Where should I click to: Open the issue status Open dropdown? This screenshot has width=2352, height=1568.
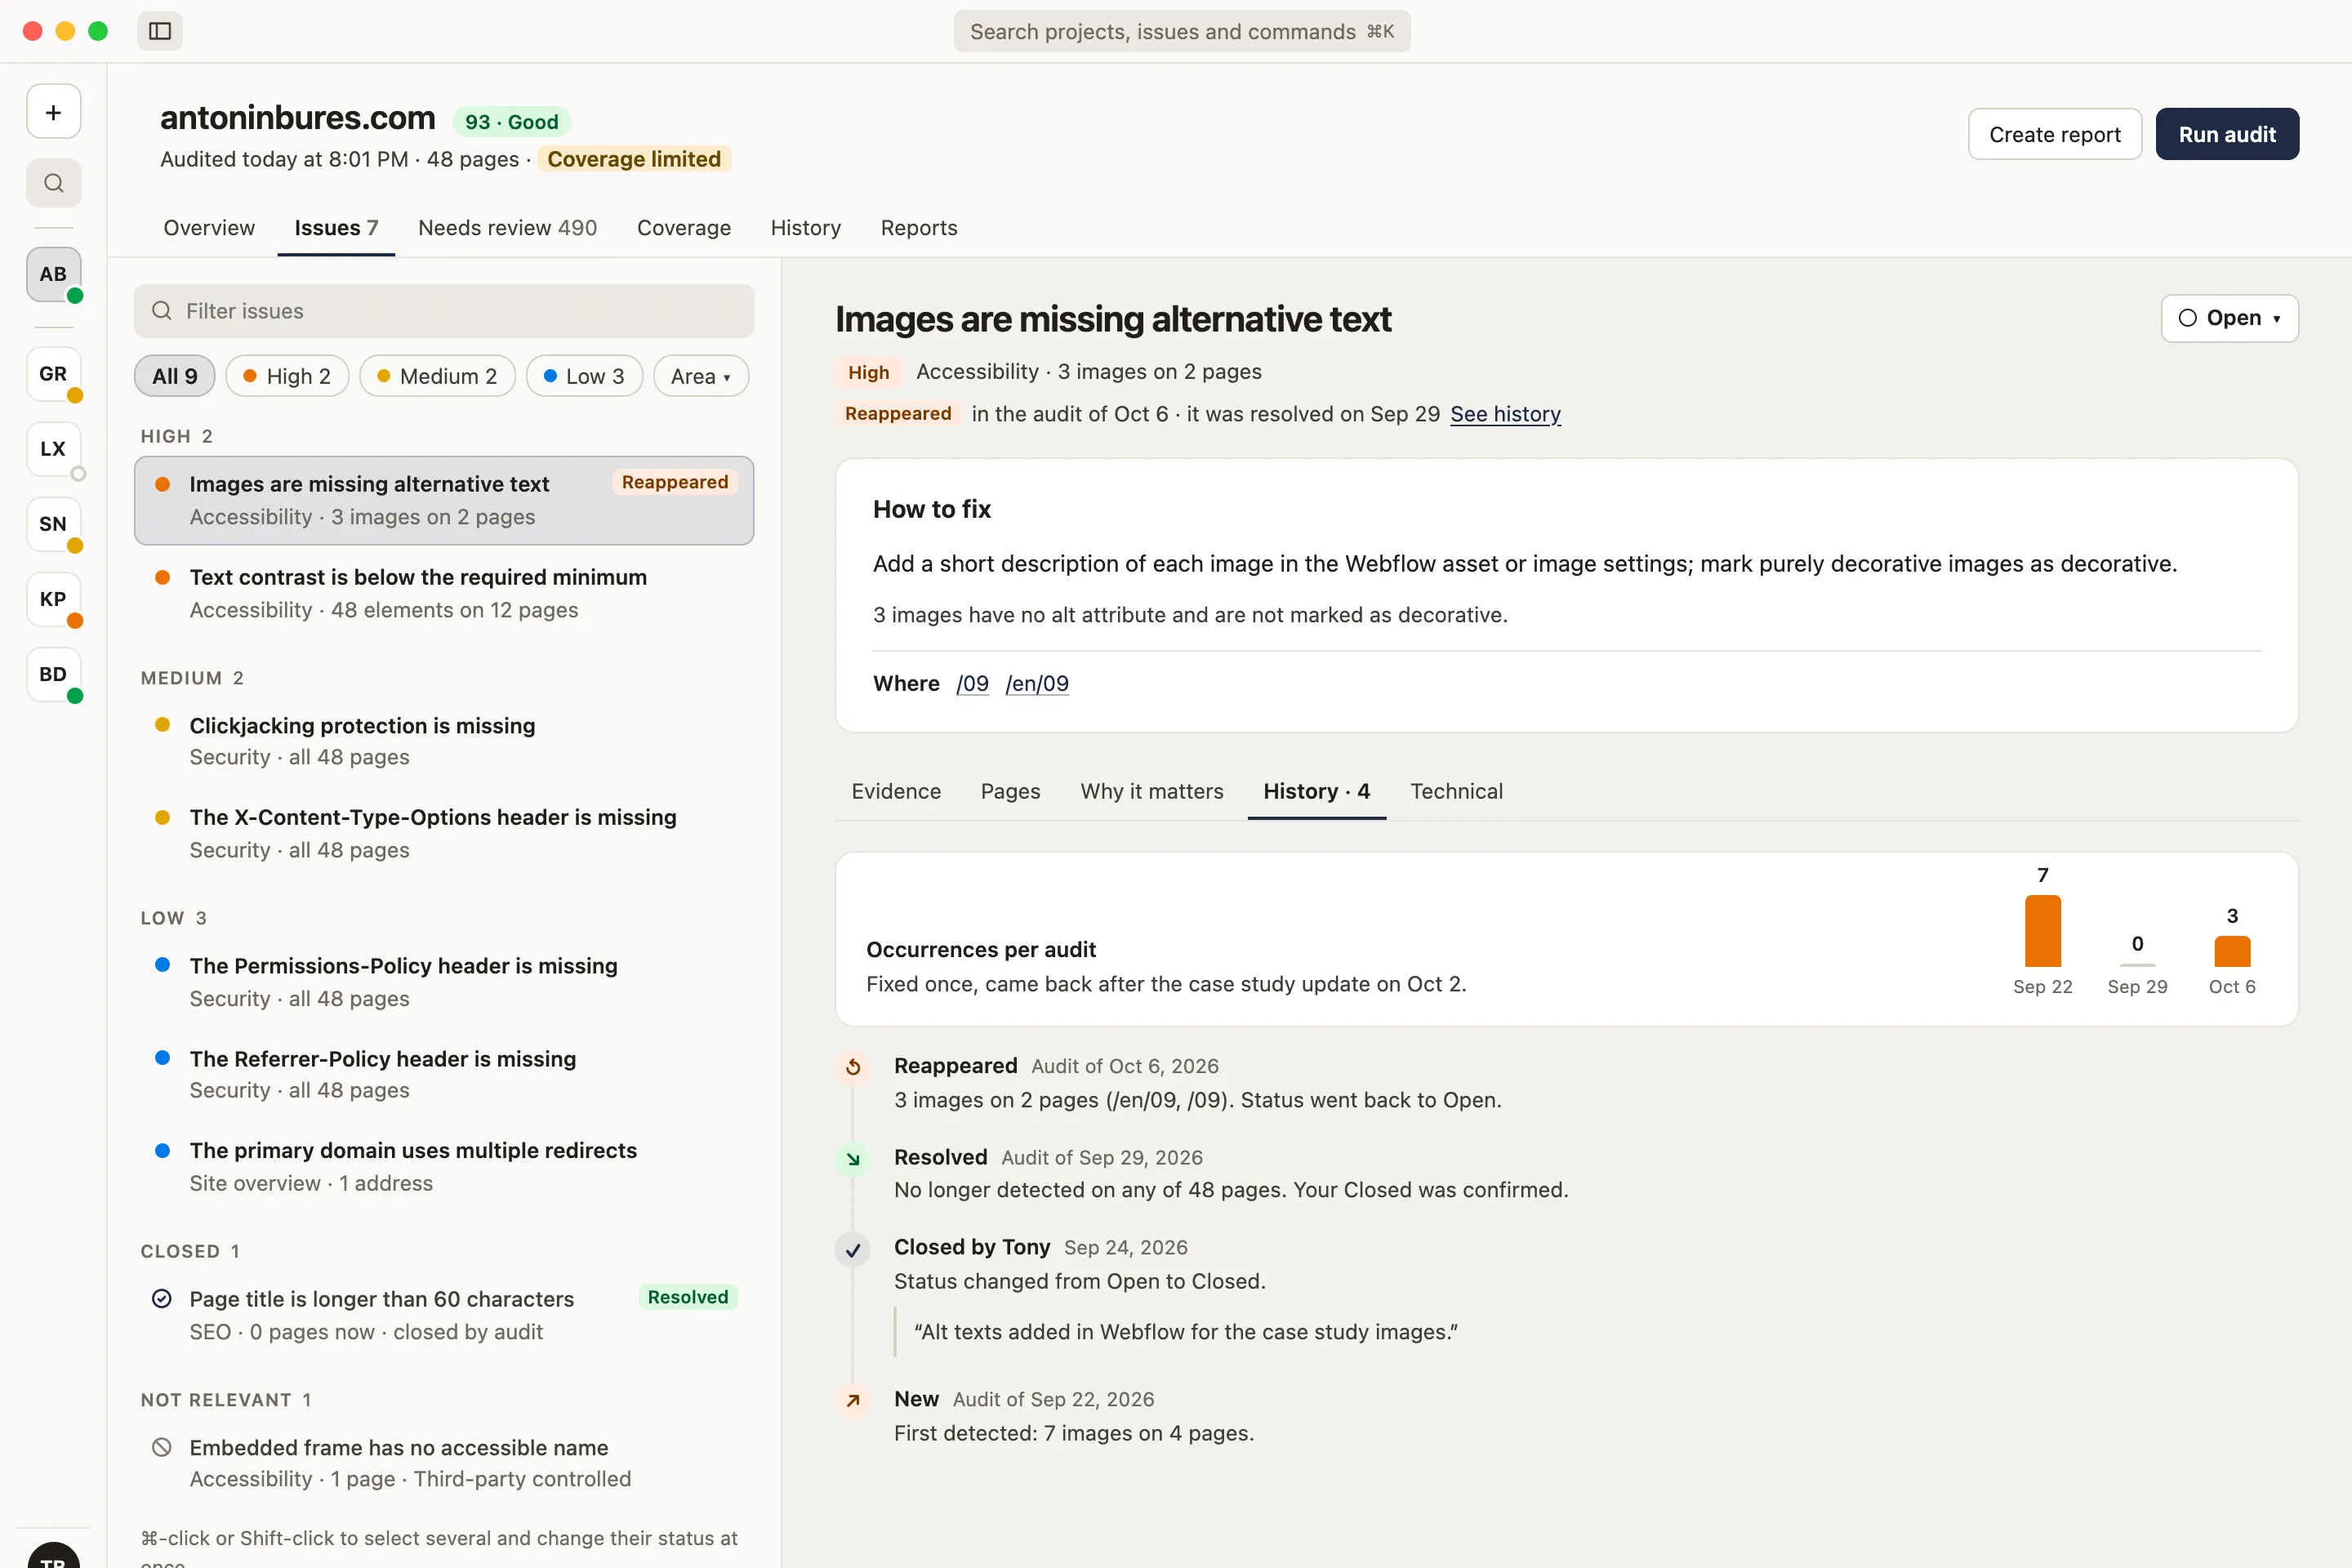[2229, 318]
